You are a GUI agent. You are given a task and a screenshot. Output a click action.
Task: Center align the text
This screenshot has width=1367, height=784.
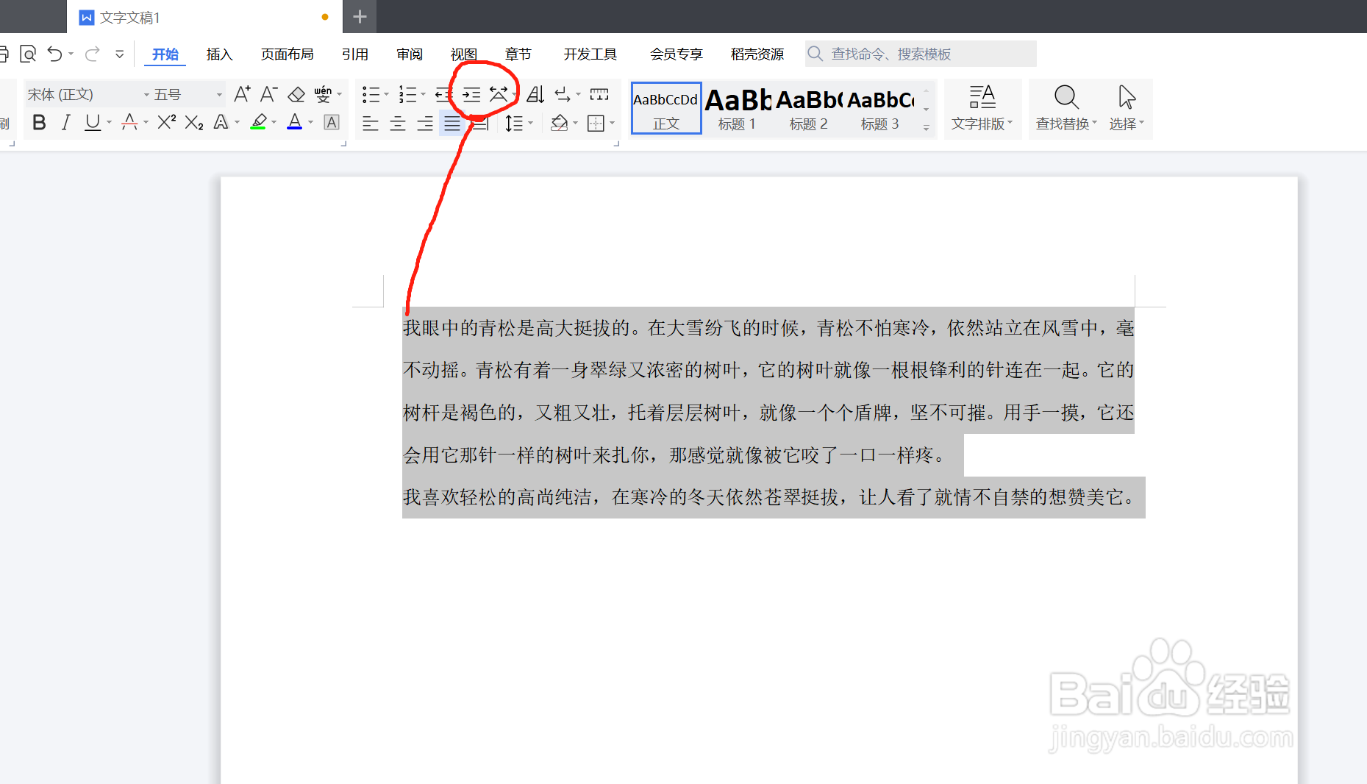tap(398, 123)
